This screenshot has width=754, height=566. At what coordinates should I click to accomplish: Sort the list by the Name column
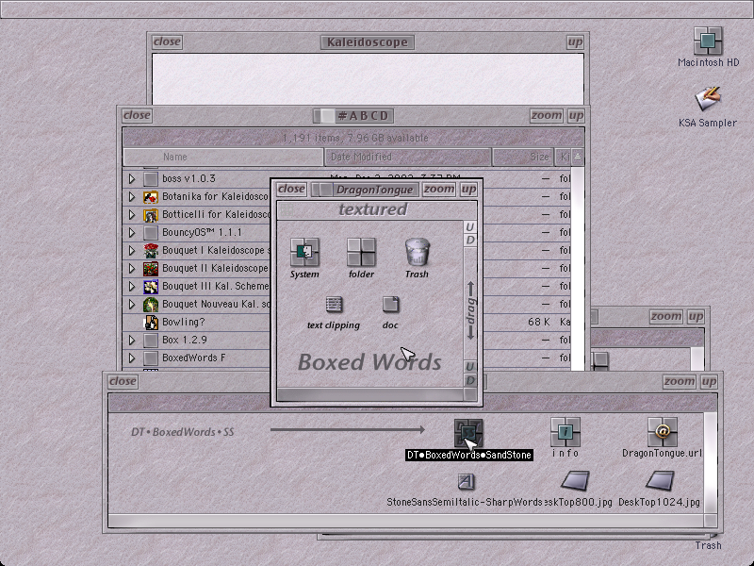(223, 157)
